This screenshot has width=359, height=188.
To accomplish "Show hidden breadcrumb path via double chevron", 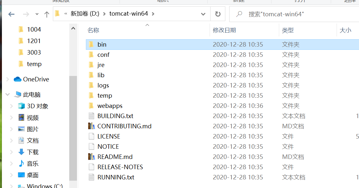I will pyautogui.click(x=66, y=14).
